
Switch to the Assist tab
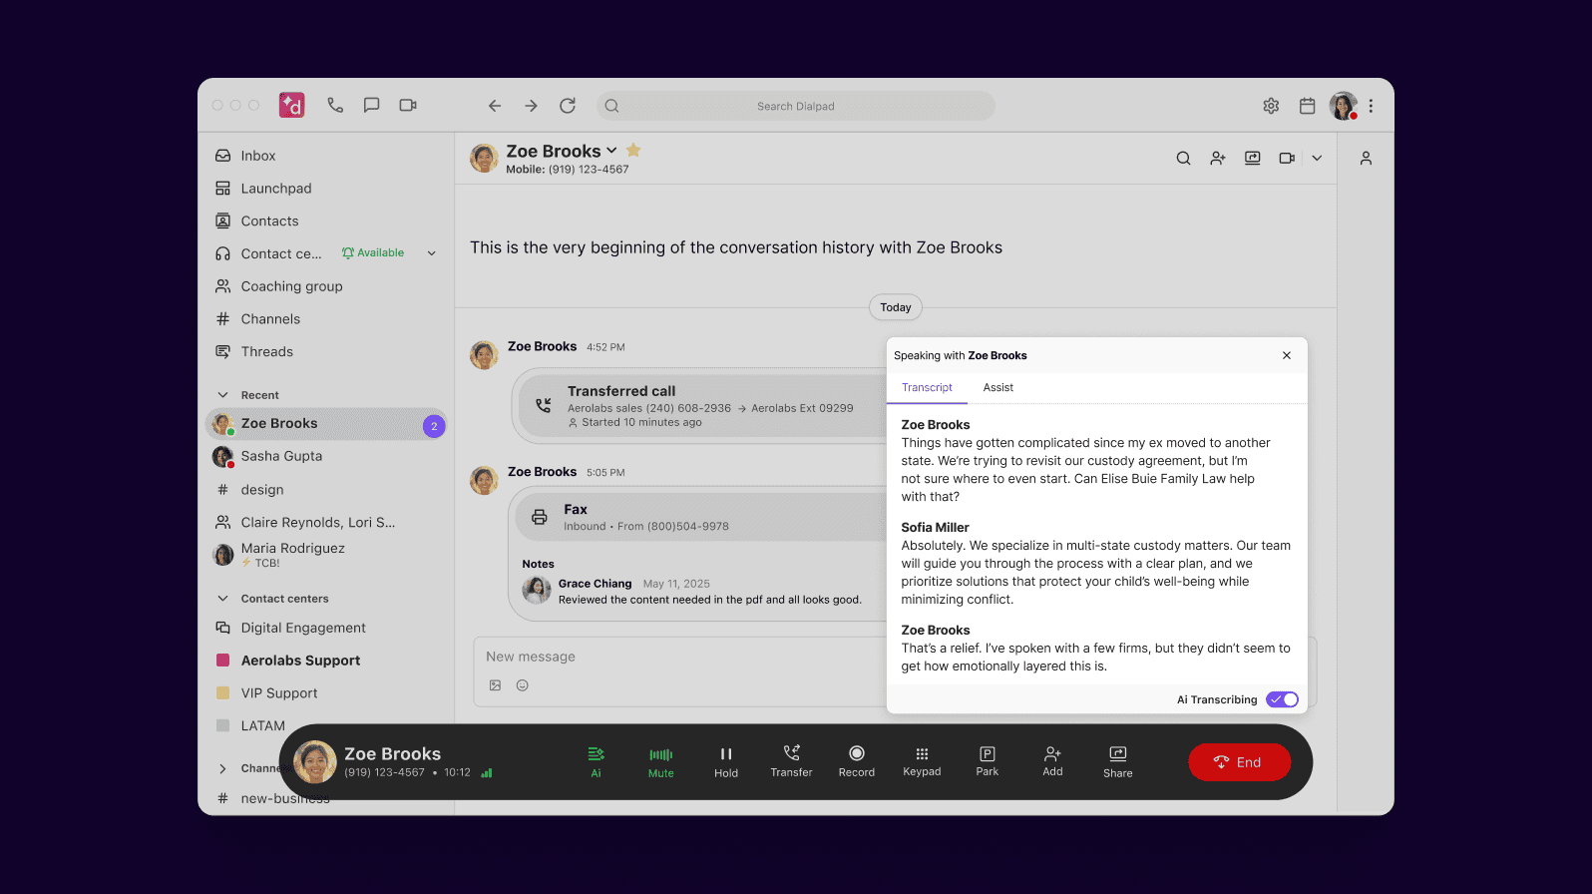[x=997, y=388]
